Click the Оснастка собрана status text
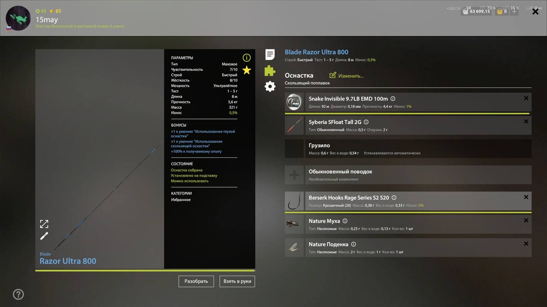 (x=187, y=170)
